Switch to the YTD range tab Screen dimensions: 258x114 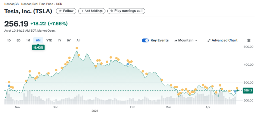pos(49,40)
